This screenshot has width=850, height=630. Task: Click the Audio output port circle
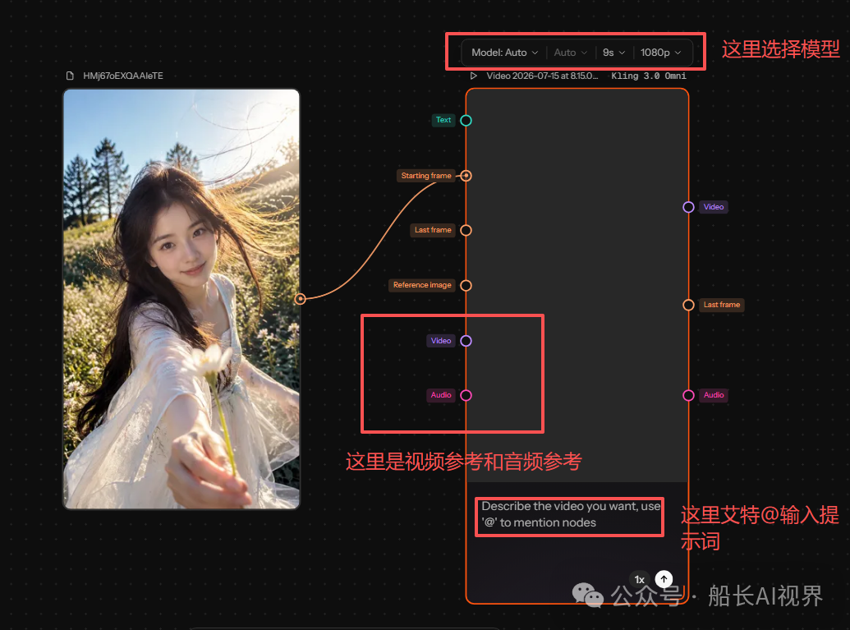click(688, 395)
